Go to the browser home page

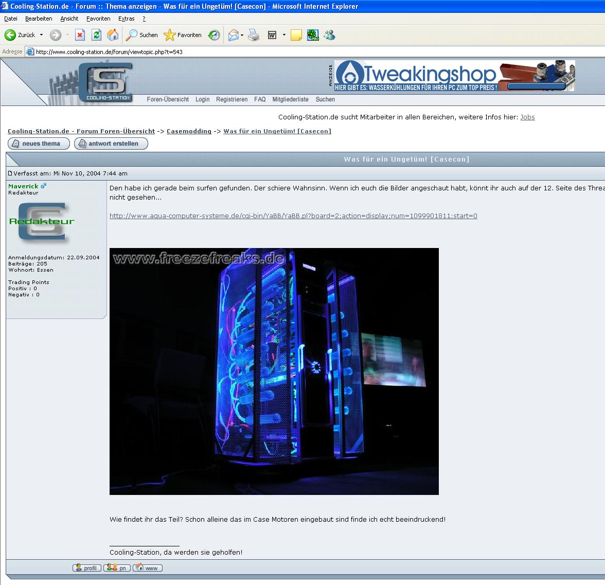coord(113,35)
